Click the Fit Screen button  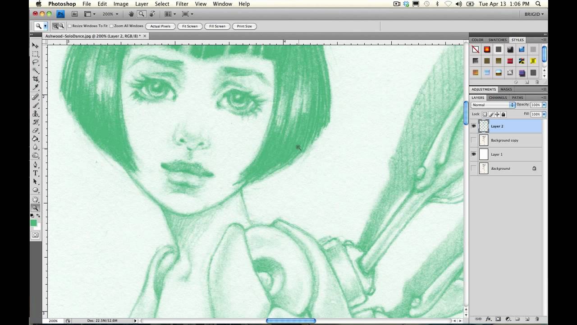coord(189,26)
